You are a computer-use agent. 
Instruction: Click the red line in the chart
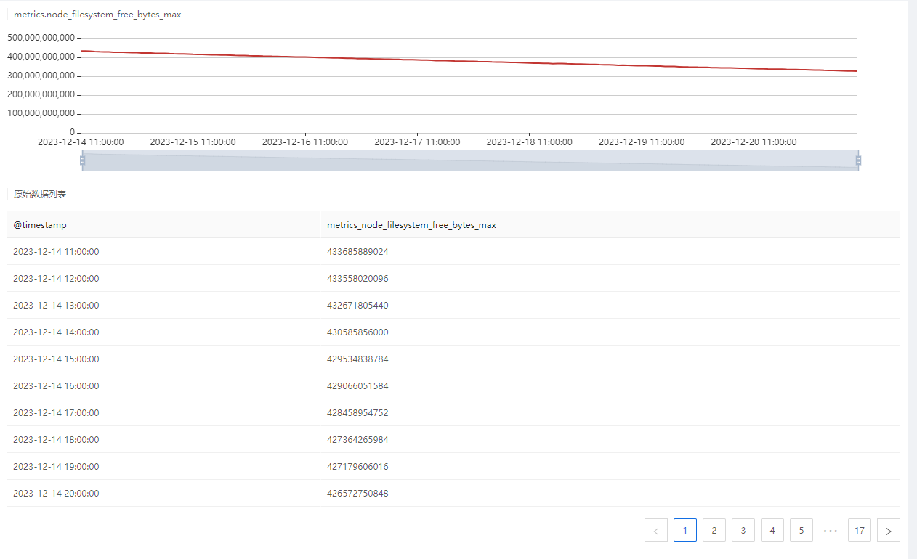[469, 61]
